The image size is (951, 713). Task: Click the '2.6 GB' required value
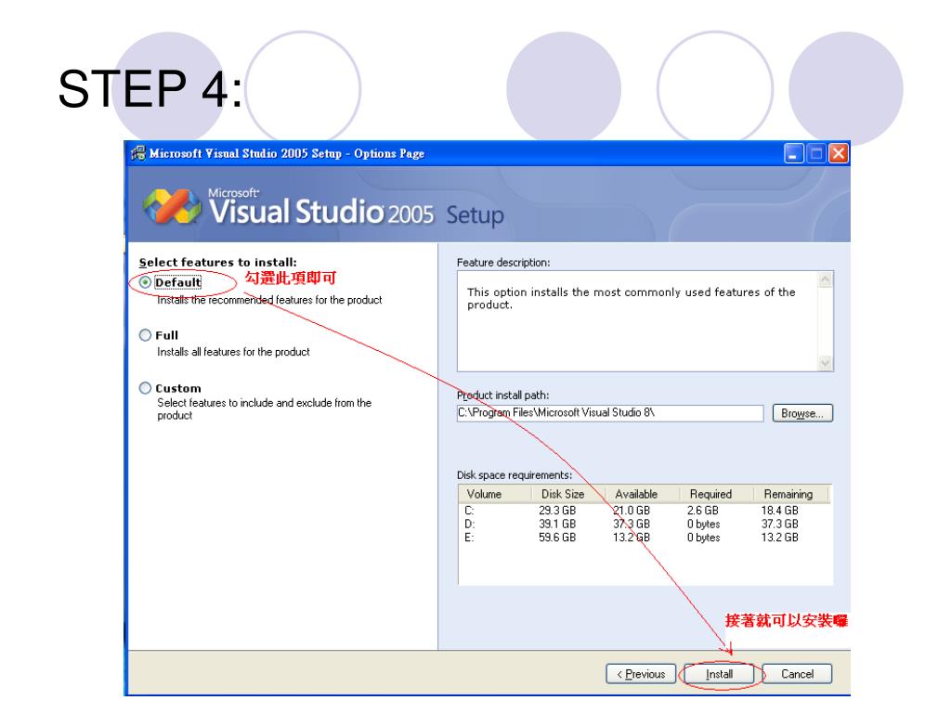(703, 512)
